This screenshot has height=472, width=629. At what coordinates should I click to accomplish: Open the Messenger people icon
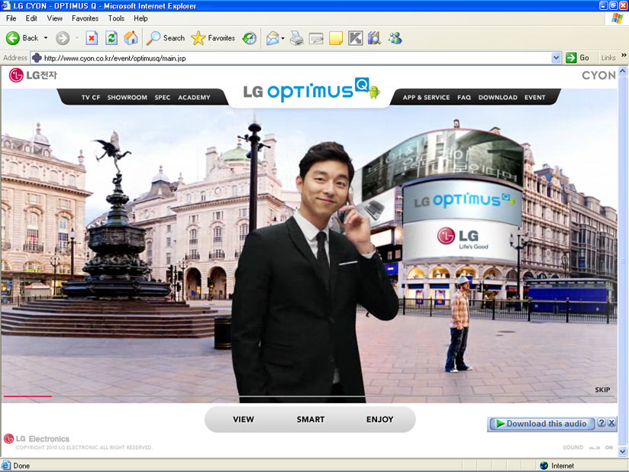(395, 38)
